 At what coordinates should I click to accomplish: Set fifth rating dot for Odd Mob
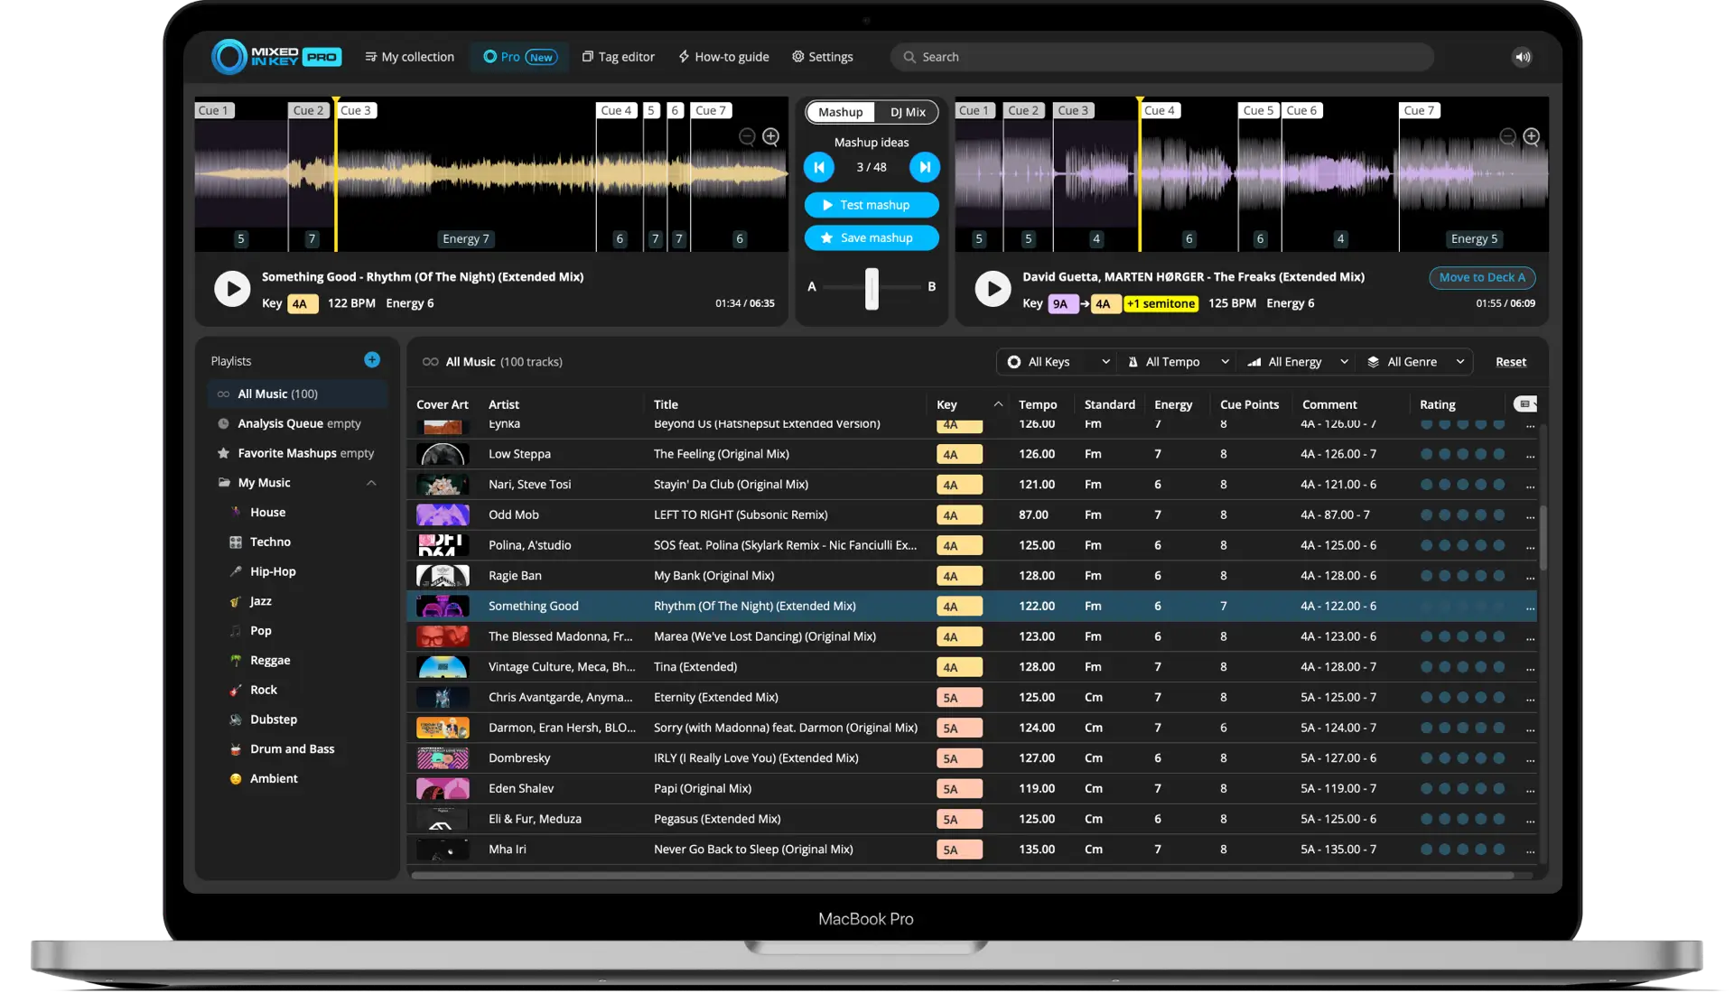pyautogui.click(x=1499, y=515)
